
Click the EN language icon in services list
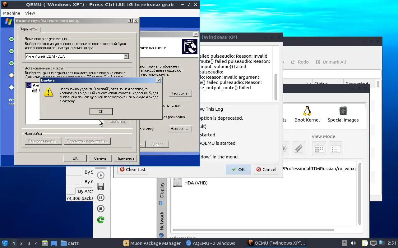(x=29, y=85)
